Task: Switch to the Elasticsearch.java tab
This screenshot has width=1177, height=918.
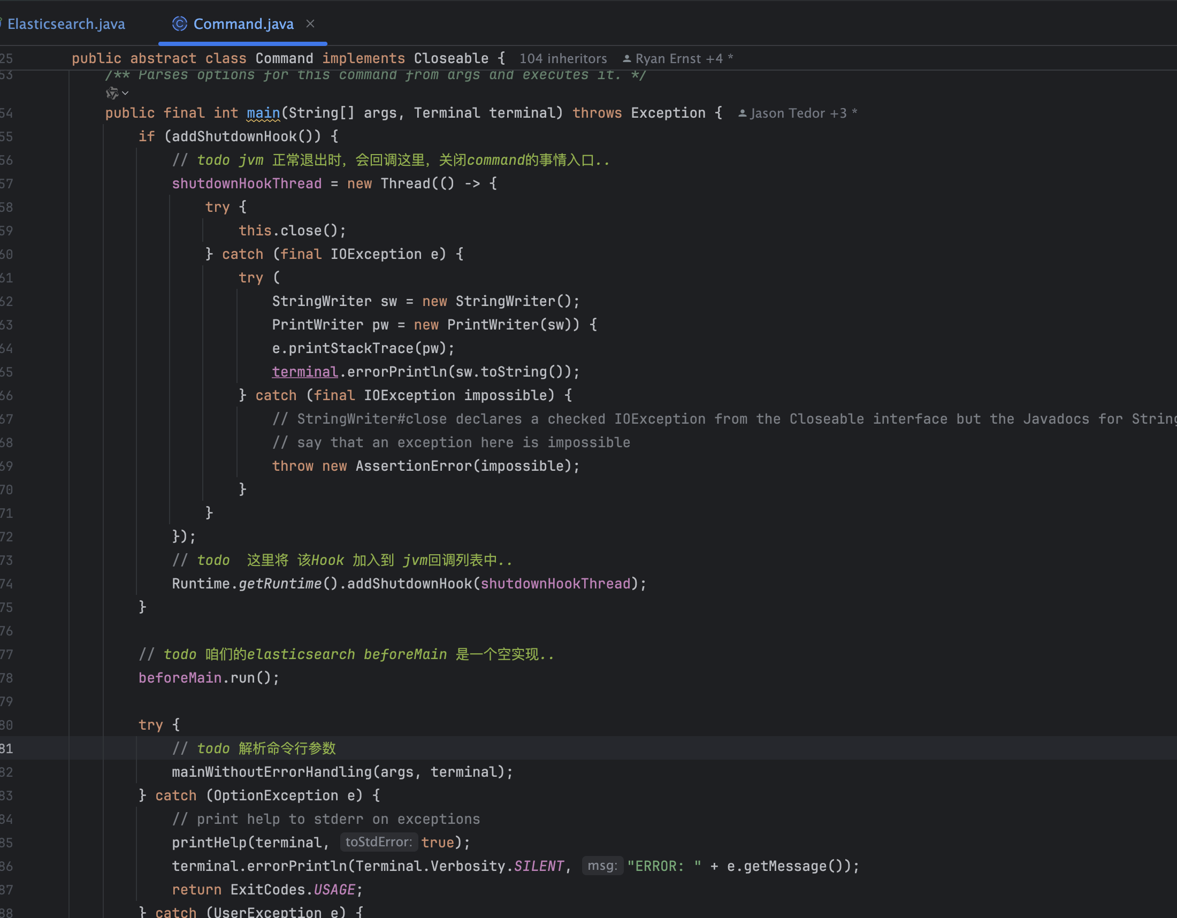Action: click(66, 24)
